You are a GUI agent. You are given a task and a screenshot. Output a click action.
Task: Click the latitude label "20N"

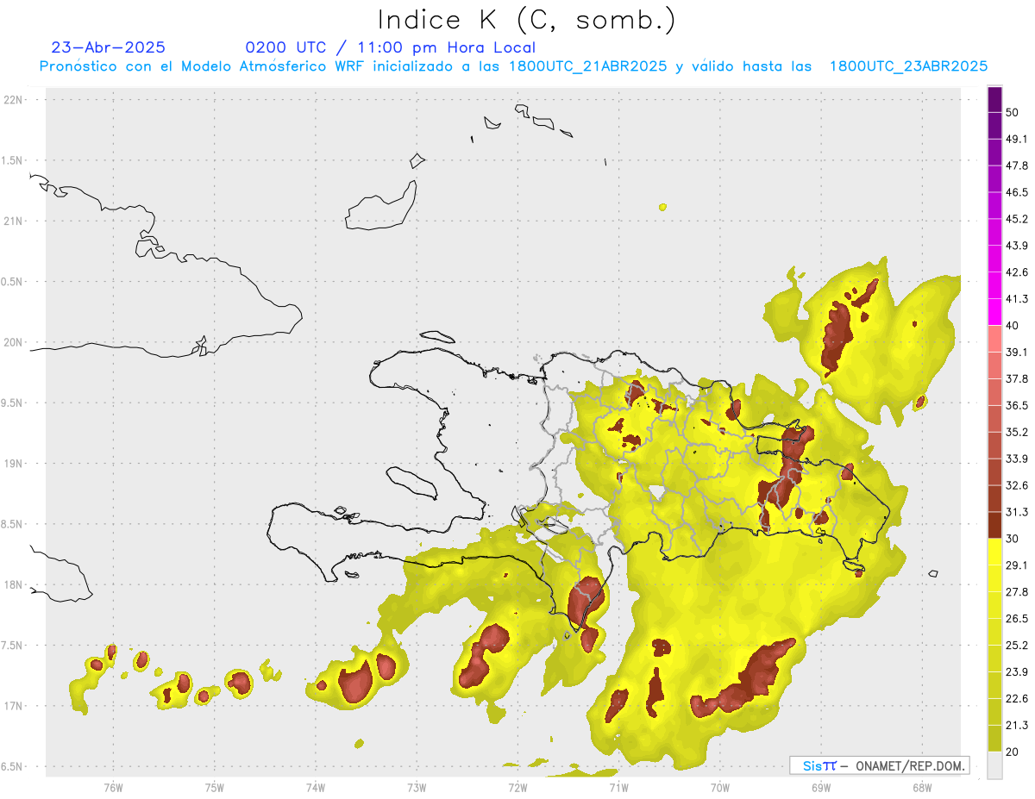(x=14, y=342)
